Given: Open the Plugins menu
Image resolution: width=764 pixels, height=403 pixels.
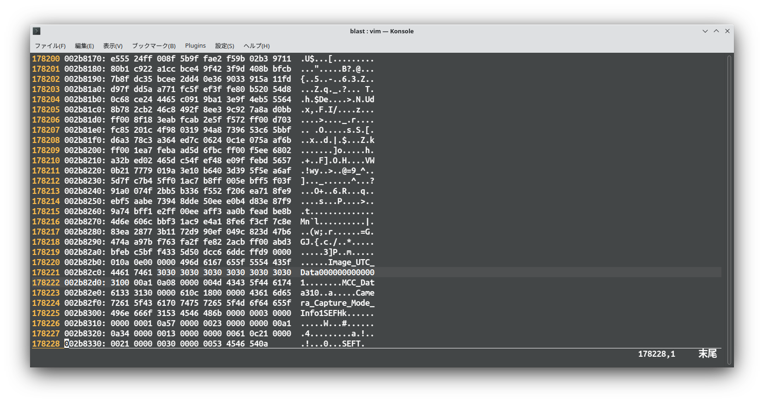Looking at the screenshot, I should pyautogui.click(x=195, y=46).
